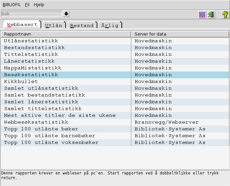Image resolution: width=230 pixels, height=186 pixels.
Task: Click the barcode stripes toolbar icon
Action: click(x=202, y=15)
